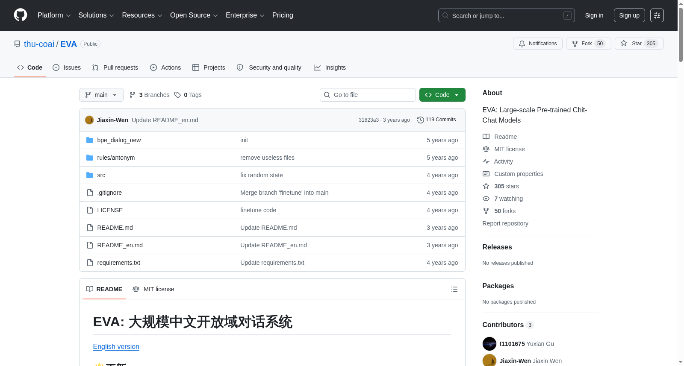Open the main branch selector dropdown
This screenshot has height=366, width=684.
click(x=101, y=95)
